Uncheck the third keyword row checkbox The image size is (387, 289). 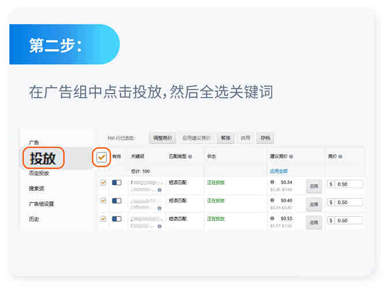103,219
